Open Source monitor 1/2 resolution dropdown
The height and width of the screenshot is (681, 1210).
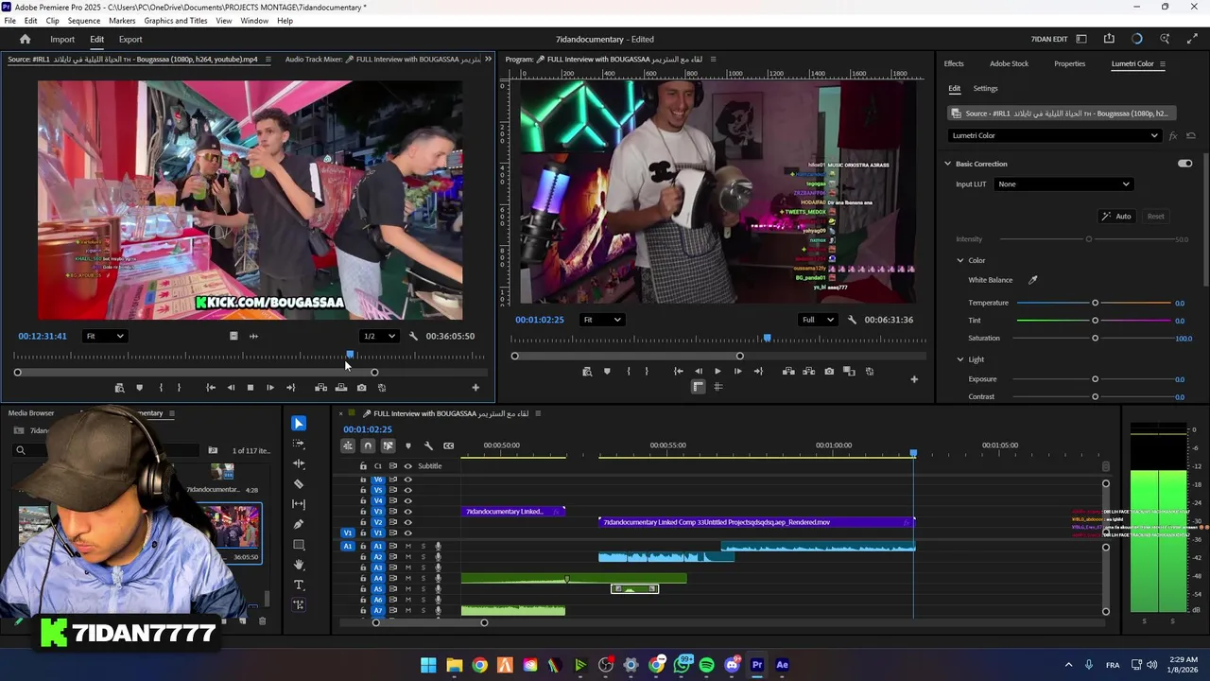tap(380, 336)
